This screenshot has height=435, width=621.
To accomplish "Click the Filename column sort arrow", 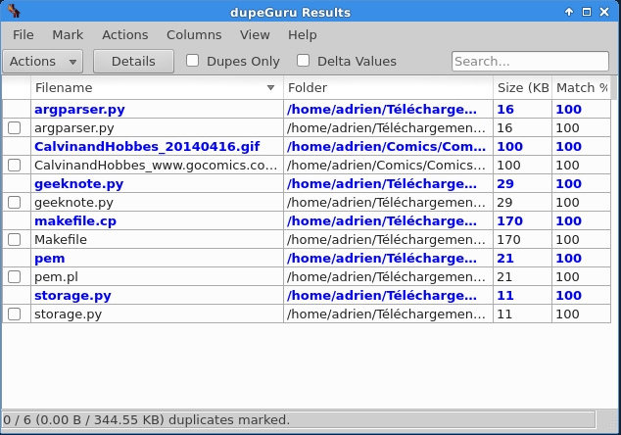I will 271,88.
